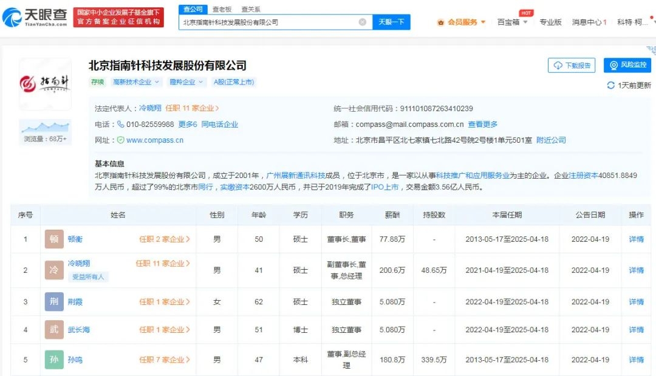Click the 薪酬 column header
656x376 pixels.
tap(392, 215)
